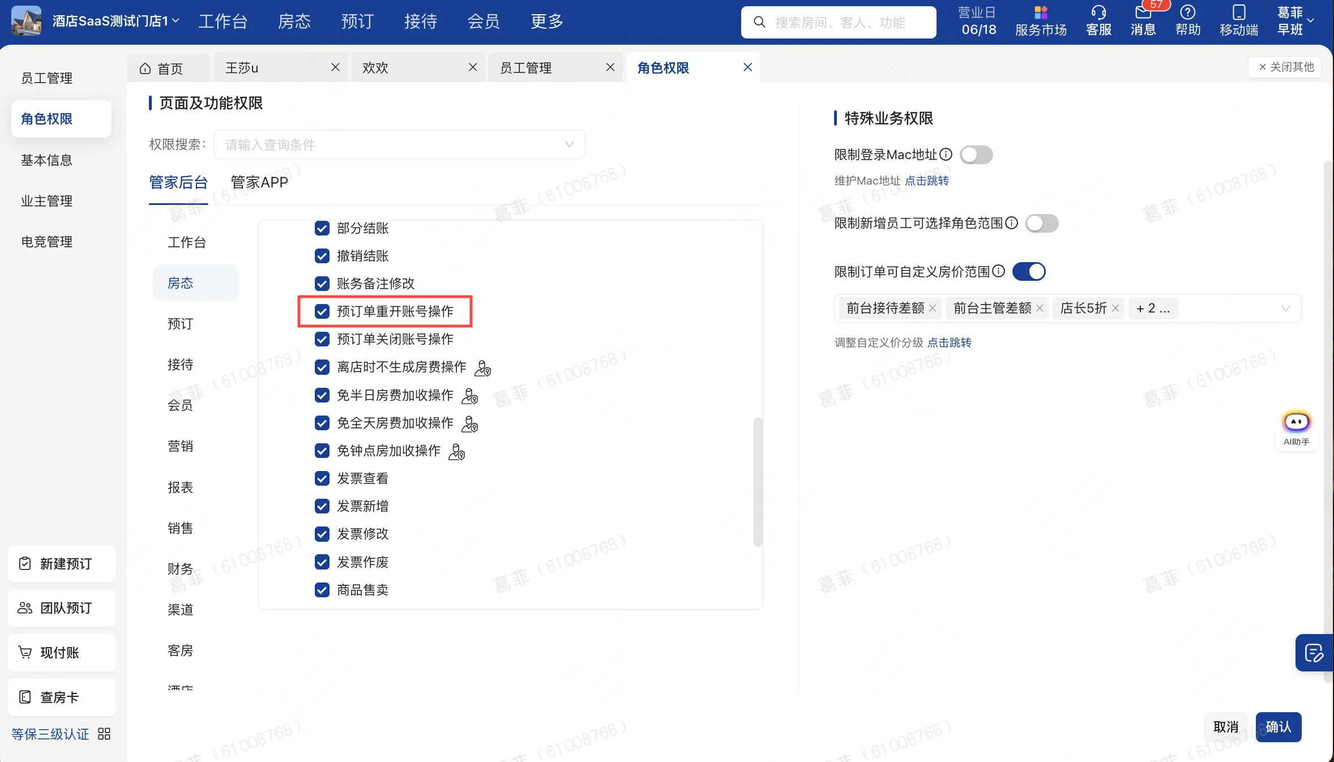Remove the 前台主管差额 tag
The height and width of the screenshot is (762, 1334).
[x=1040, y=308]
